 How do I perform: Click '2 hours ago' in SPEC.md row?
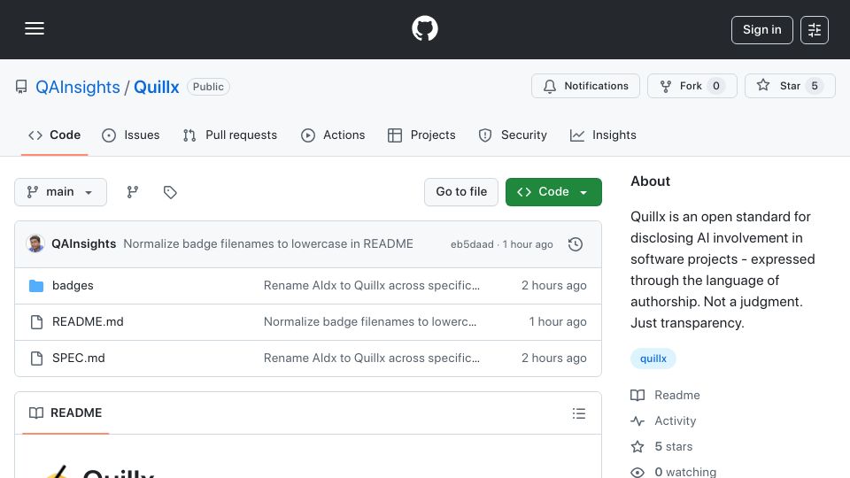(x=553, y=358)
